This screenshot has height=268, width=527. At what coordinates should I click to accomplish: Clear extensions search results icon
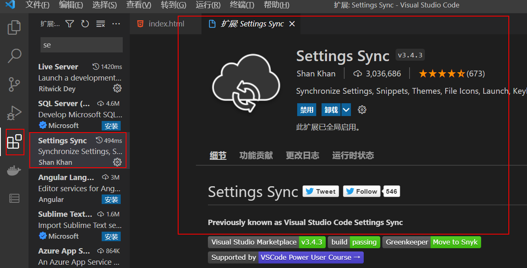(100, 24)
